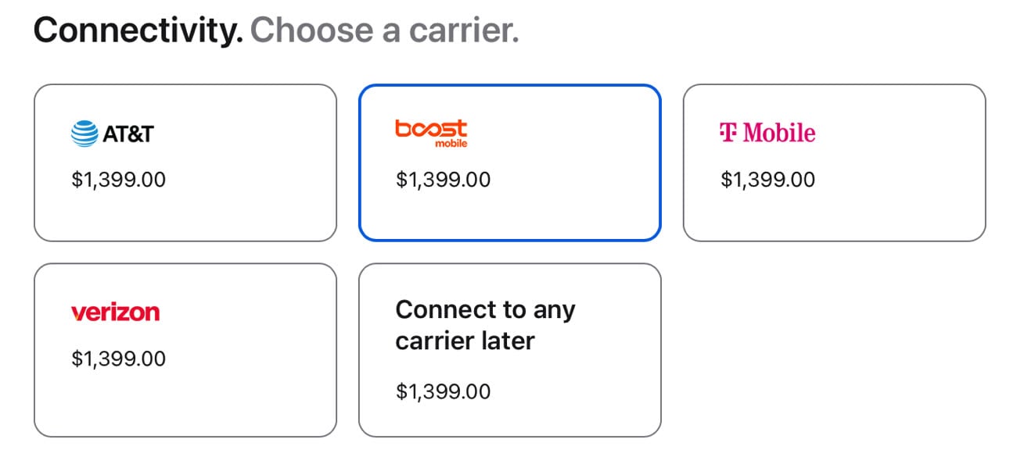Click the orange Boost Mobile logo
This screenshot has width=1017, height=457.
click(x=431, y=134)
